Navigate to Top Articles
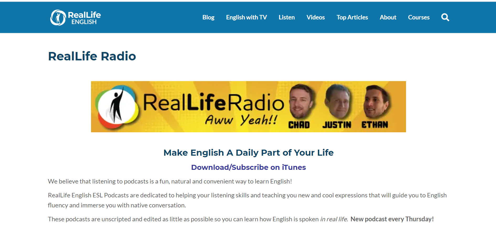 (x=352, y=17)
